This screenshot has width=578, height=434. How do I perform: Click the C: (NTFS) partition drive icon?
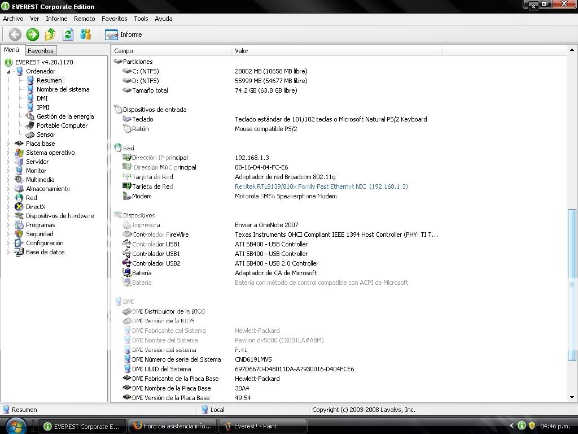click(x=127, y=71)
